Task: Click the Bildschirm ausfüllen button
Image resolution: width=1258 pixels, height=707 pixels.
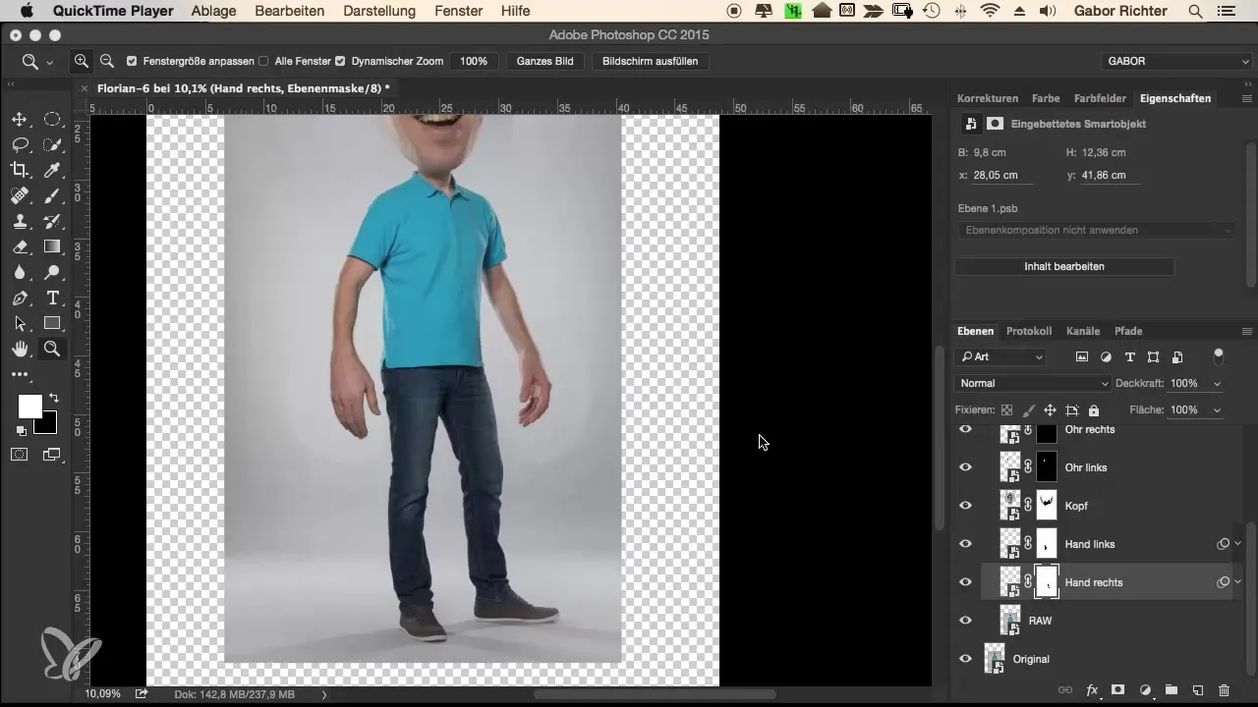Action: pyautogui.click(x=650, y=61)
